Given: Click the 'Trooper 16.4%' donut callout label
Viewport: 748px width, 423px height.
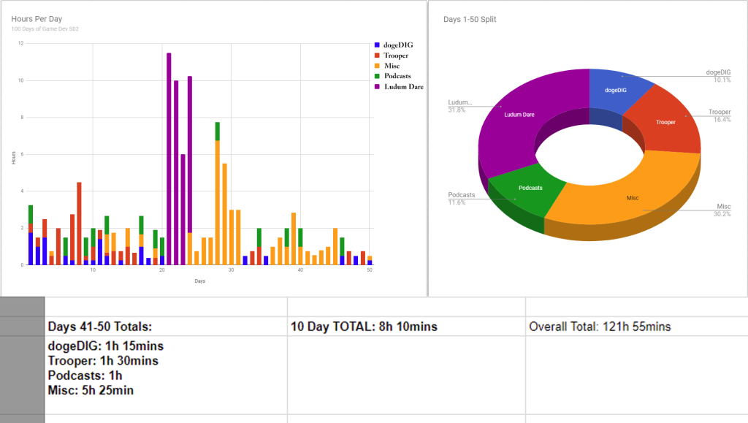Looking at the screenshot, I should 719,115.
